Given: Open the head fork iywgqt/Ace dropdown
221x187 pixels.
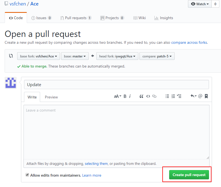Looking at the screenshot, I should pos(117,56).
